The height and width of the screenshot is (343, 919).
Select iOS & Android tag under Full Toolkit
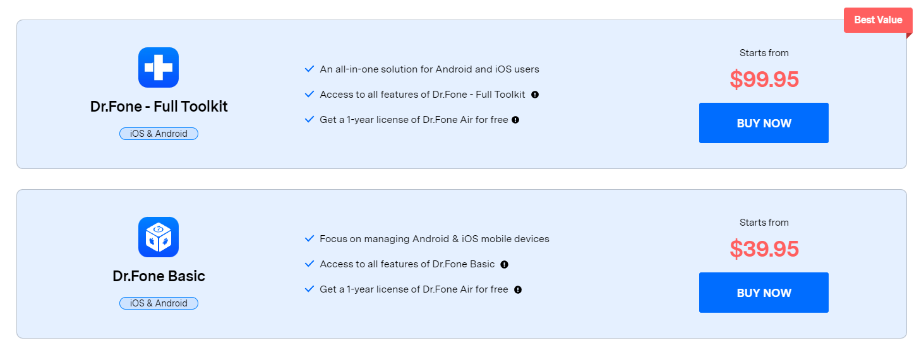[159, 134]
